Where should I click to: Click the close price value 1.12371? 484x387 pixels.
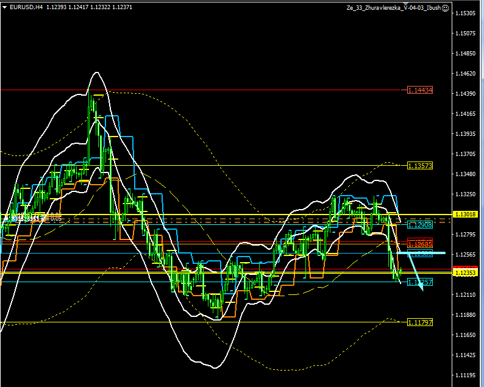[x=123, y=7]
